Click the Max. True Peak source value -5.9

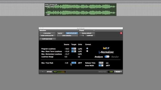pyautogui.click(x=66, y=63)
